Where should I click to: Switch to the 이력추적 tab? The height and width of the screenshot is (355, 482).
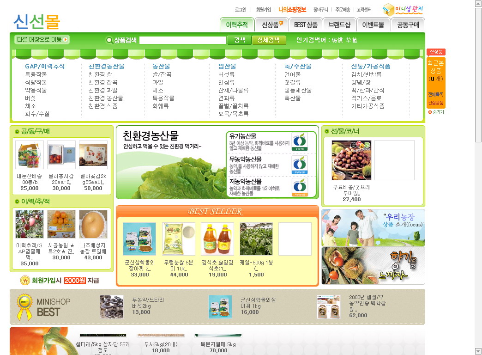click(237, 24)
